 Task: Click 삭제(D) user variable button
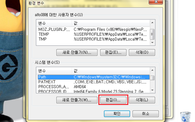click(x=142, y=52)
